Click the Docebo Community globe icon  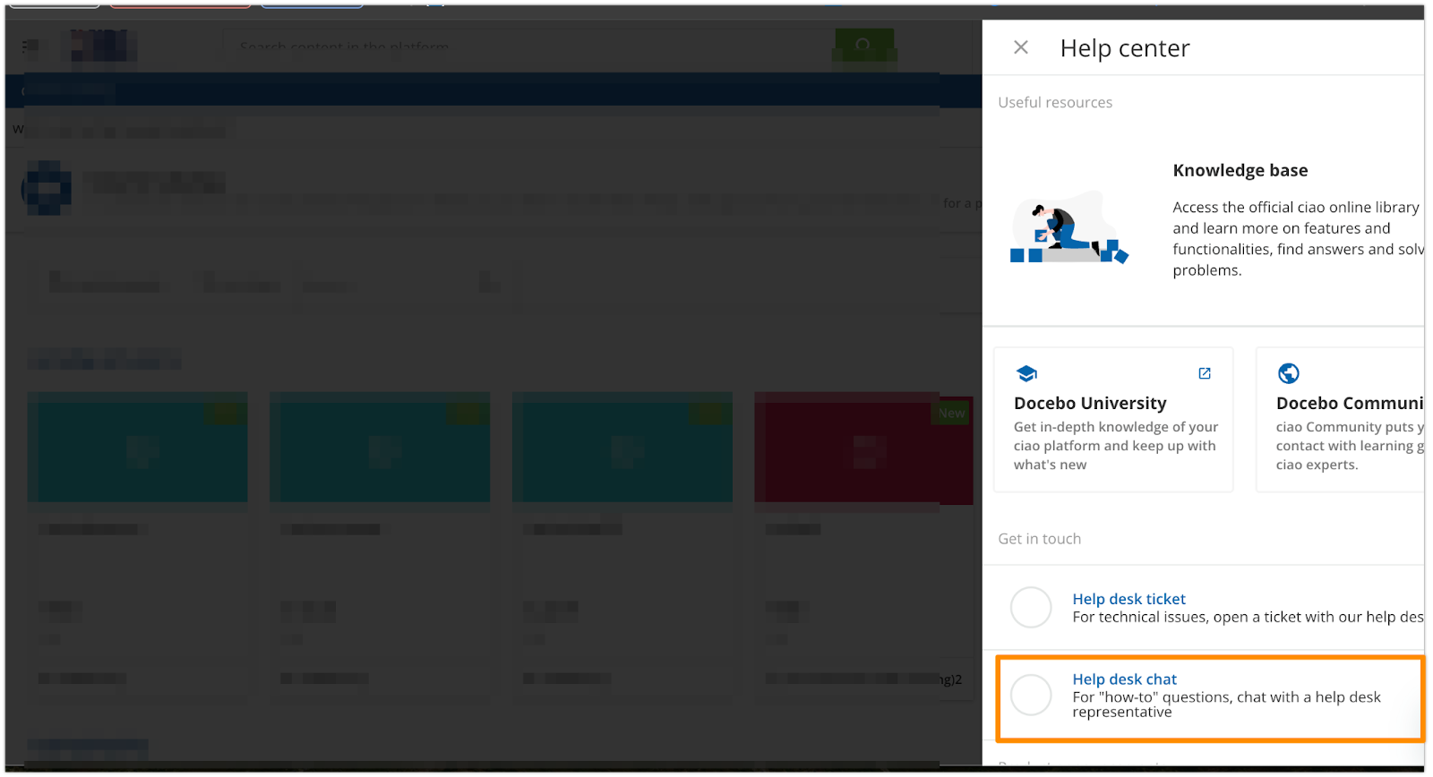1288,373
